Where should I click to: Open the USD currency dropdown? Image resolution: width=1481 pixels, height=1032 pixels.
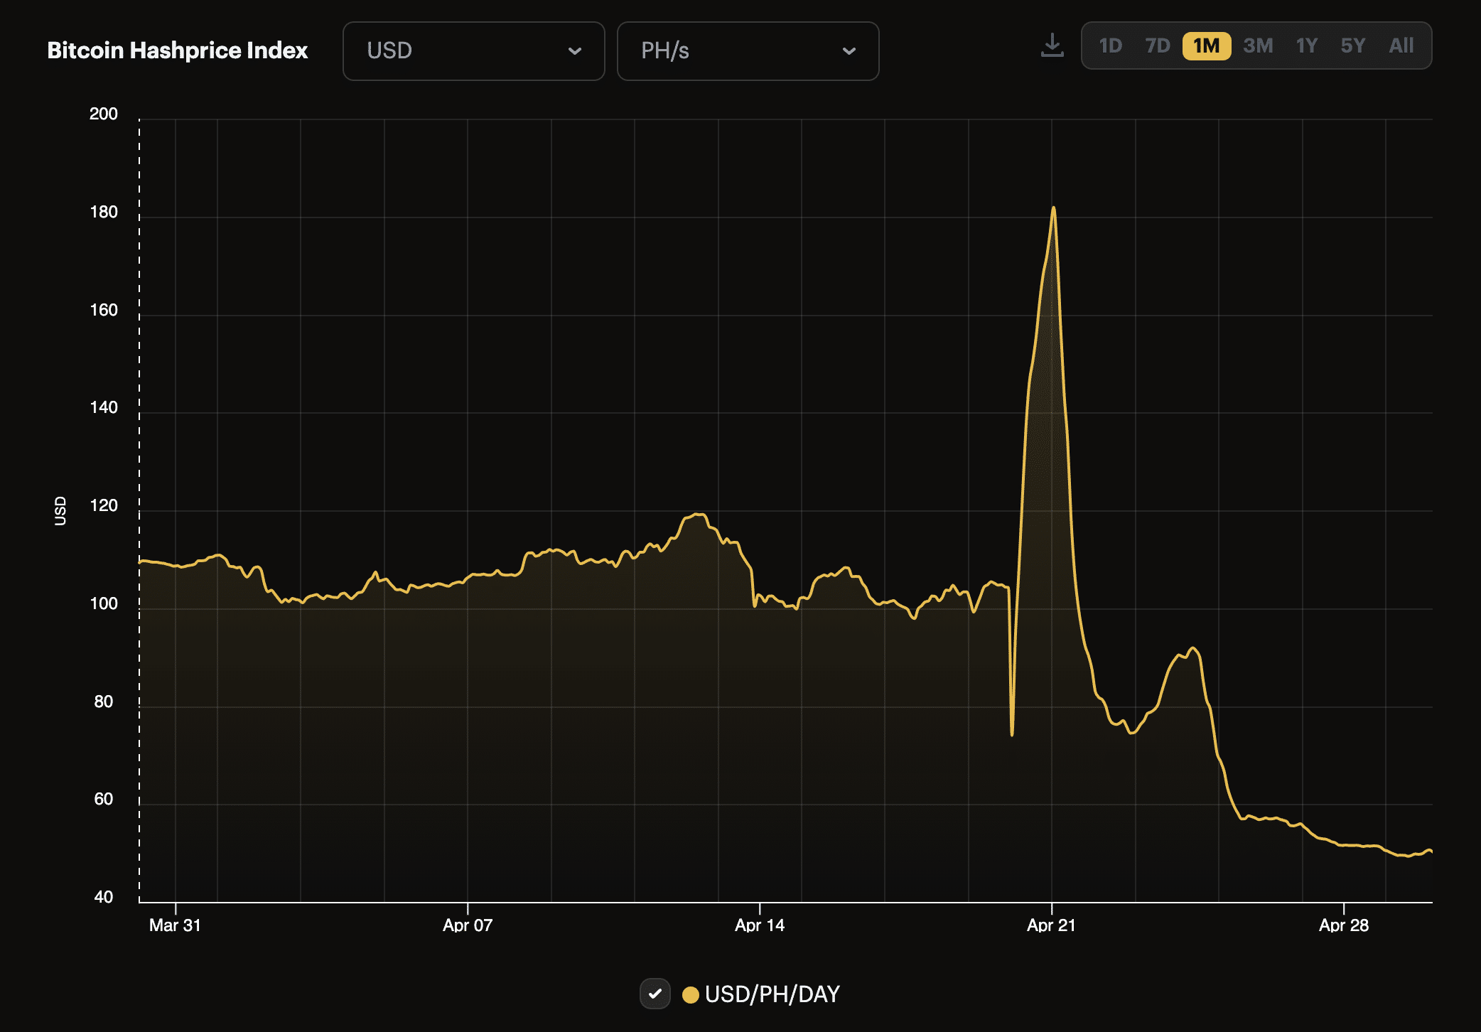[x=473, y=51]
